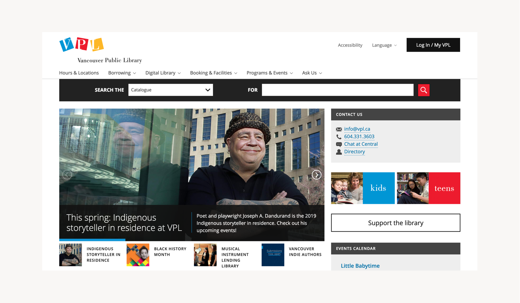
Task: Click the info@vpl.ca email link
Action: (x=357, y=129)
